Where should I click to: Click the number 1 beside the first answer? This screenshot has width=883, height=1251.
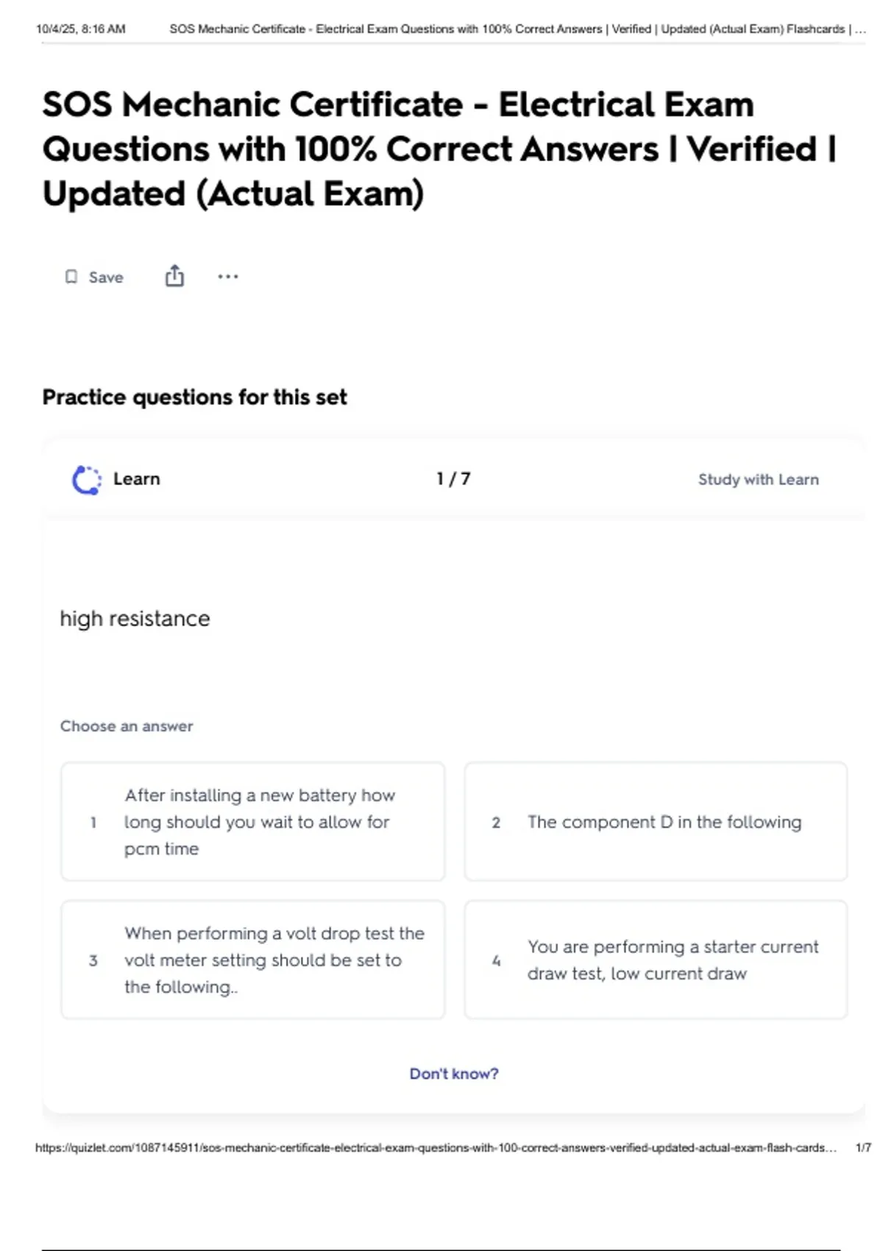(93, 822)
